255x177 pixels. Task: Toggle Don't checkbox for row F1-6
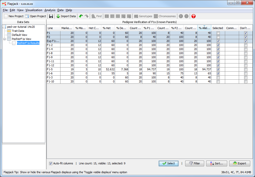tap(246, 74)
